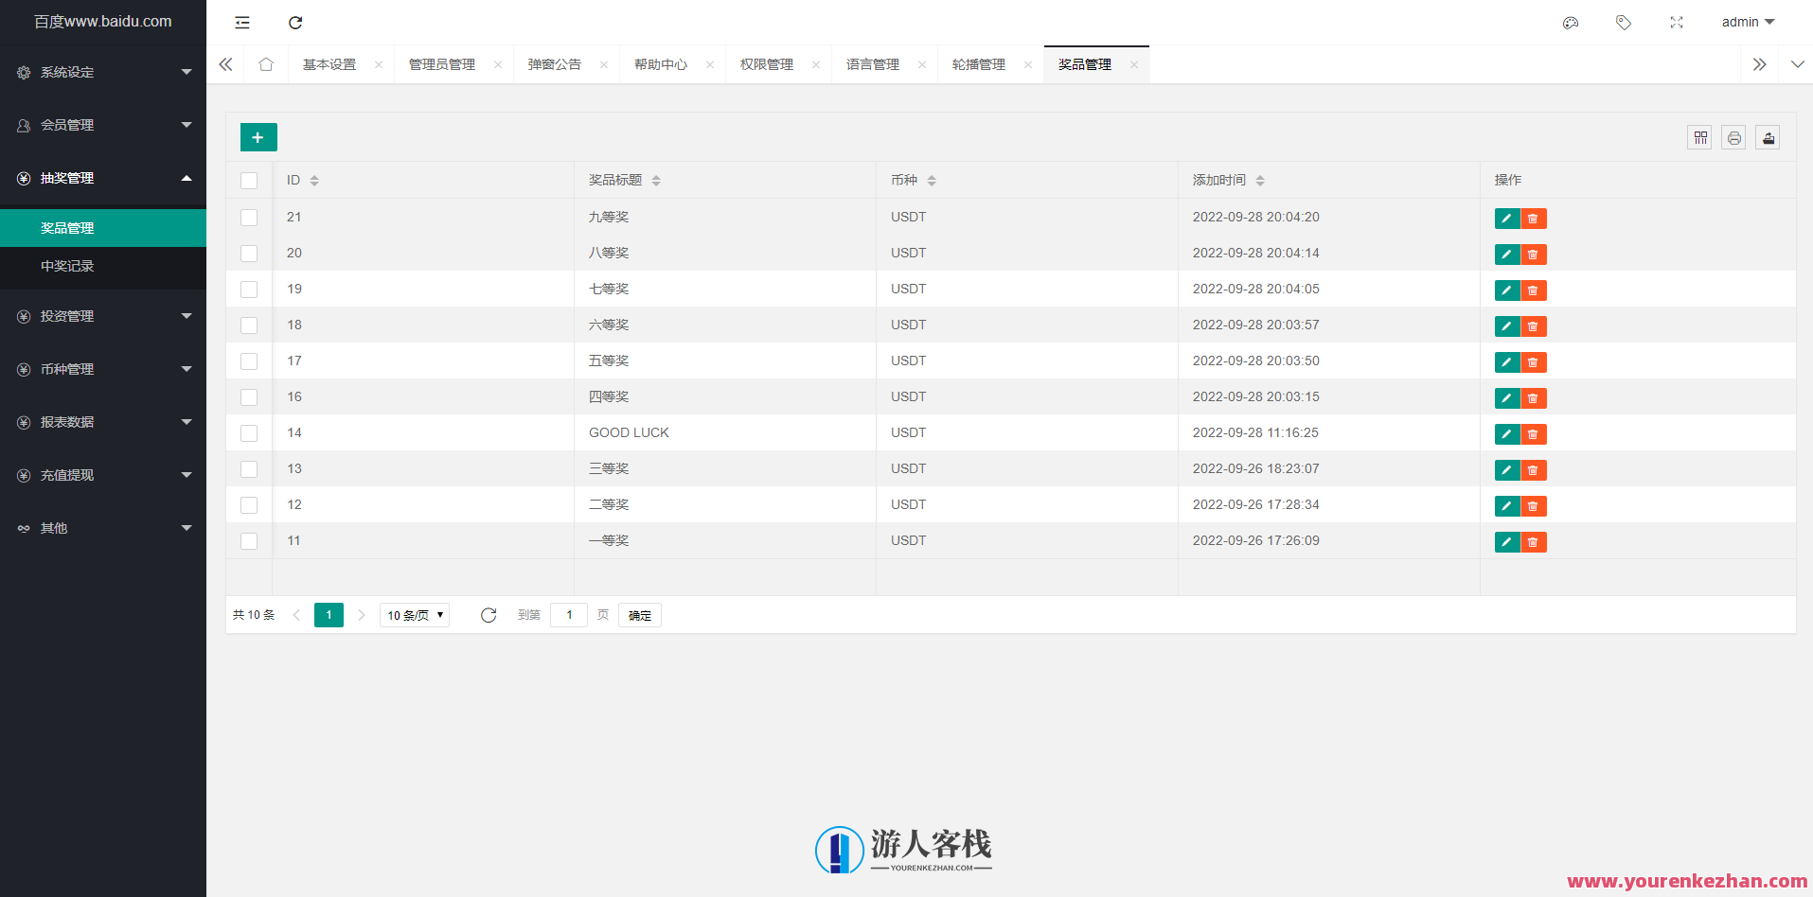This screenshot has height=897, width=1813.
Task: Click the 确定 page-jump button
Action: [639, 615]
